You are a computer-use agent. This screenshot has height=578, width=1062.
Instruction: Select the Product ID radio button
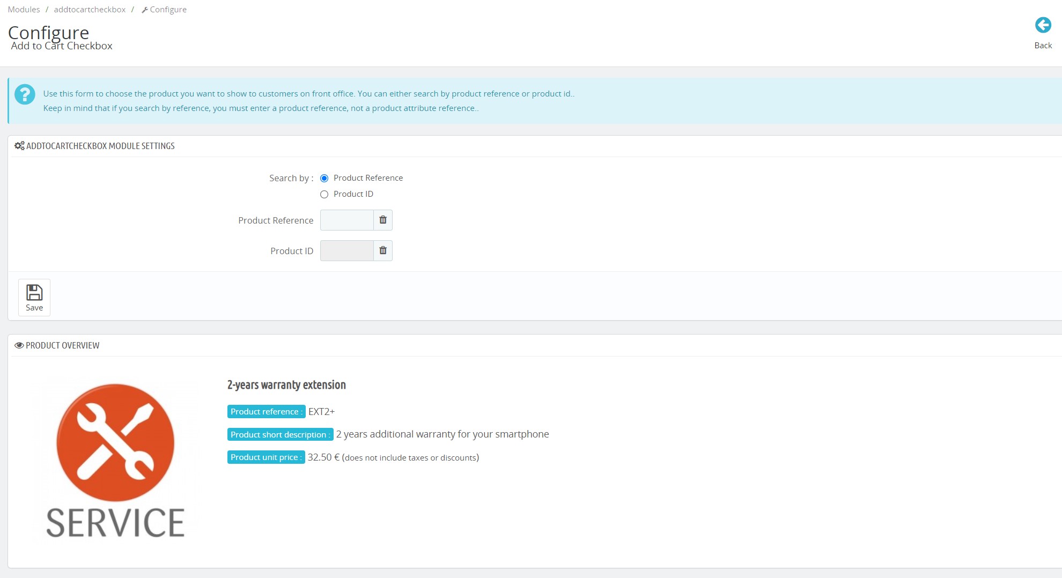pyautogui.click(x=324, y=194)
